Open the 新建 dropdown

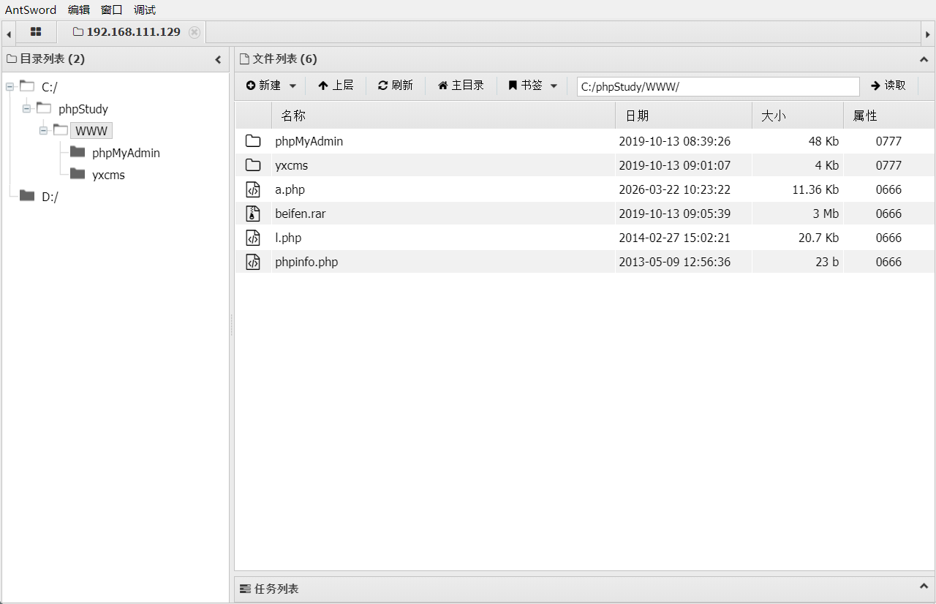point(271,86)
